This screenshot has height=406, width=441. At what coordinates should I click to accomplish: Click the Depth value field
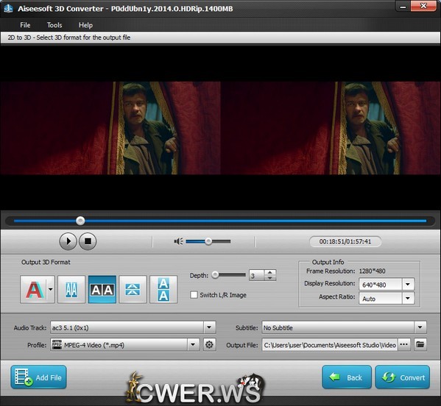(x=256, y=275)
